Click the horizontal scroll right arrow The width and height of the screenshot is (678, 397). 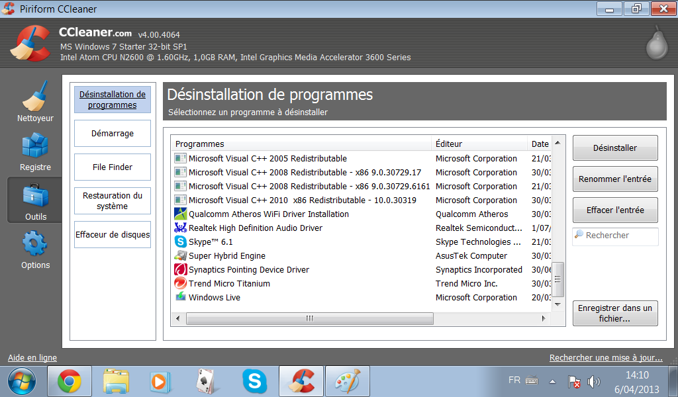coord(544,318)
